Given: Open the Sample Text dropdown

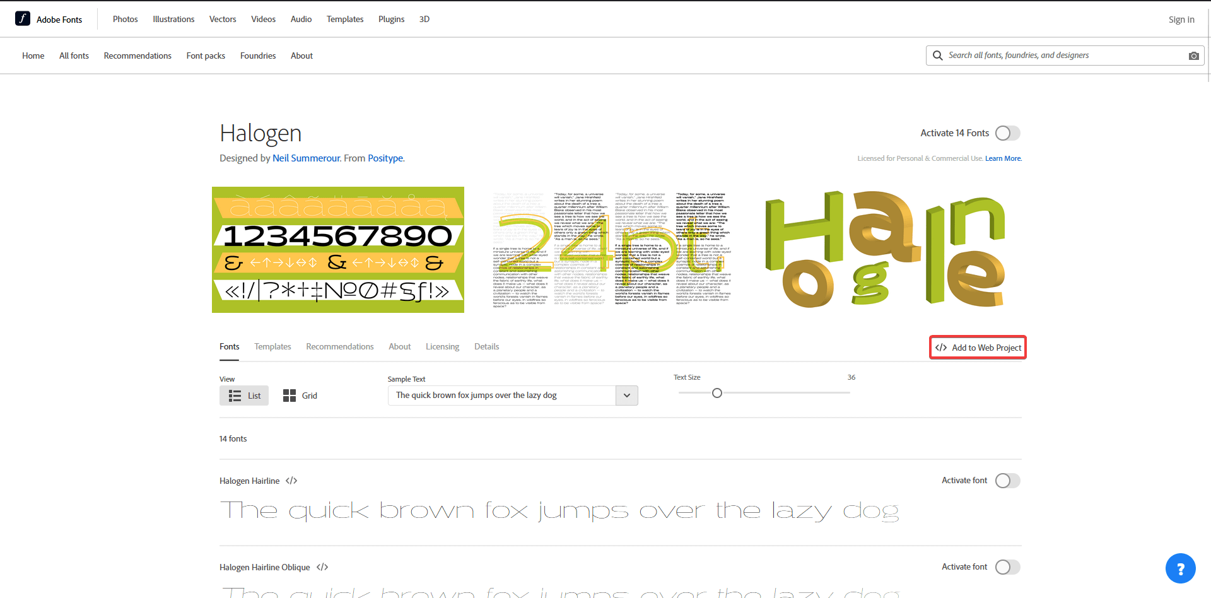Looking at the screenshot, I should (626, 396).
